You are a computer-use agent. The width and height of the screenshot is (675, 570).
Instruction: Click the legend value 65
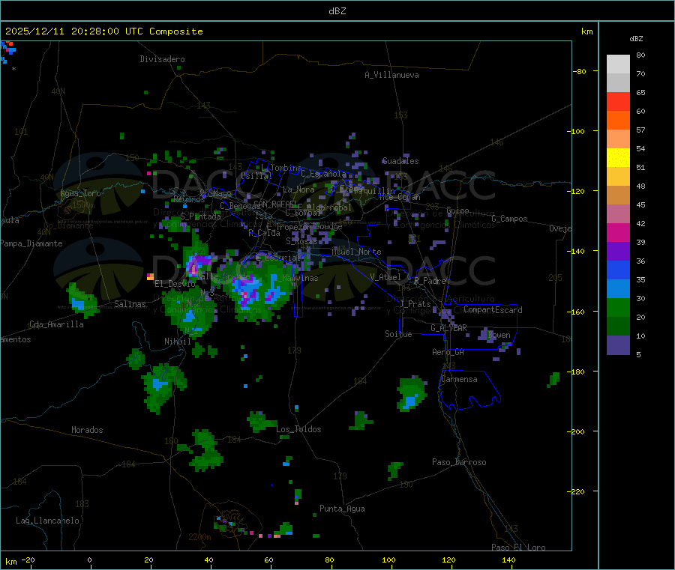click(640, 92)
